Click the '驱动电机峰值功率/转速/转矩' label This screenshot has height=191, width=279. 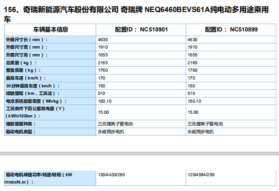[38, 179]
